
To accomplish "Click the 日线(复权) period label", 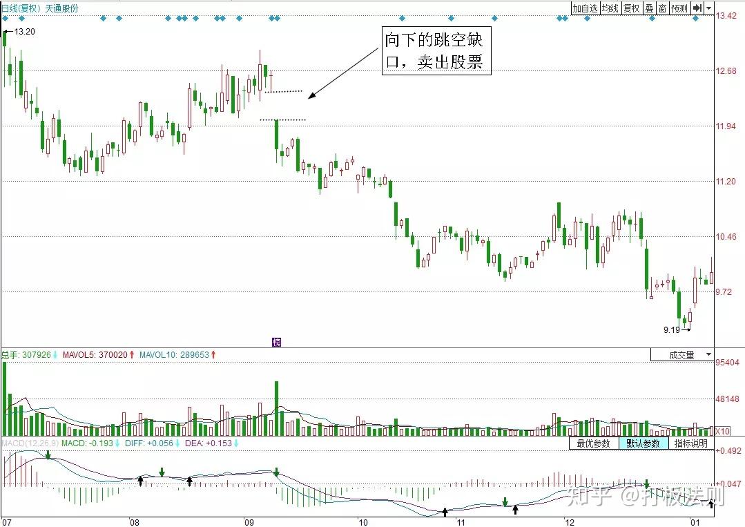I will [21, 8].
